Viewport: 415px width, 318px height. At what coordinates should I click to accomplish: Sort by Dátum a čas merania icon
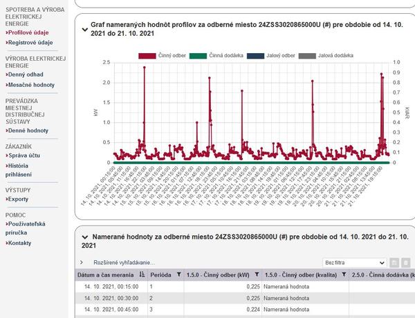[x=142, y=274]
